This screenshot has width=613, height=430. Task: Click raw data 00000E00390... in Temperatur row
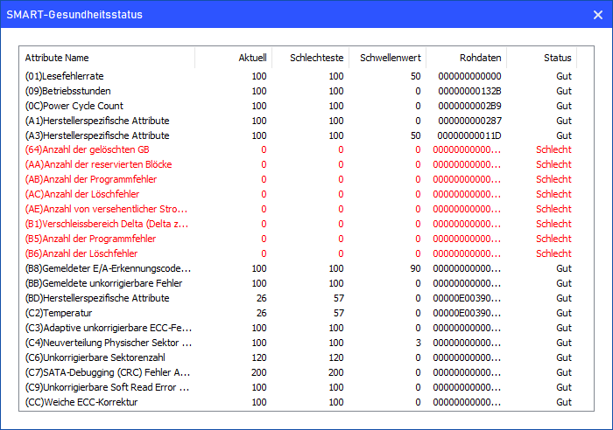[x=467, y=313]
